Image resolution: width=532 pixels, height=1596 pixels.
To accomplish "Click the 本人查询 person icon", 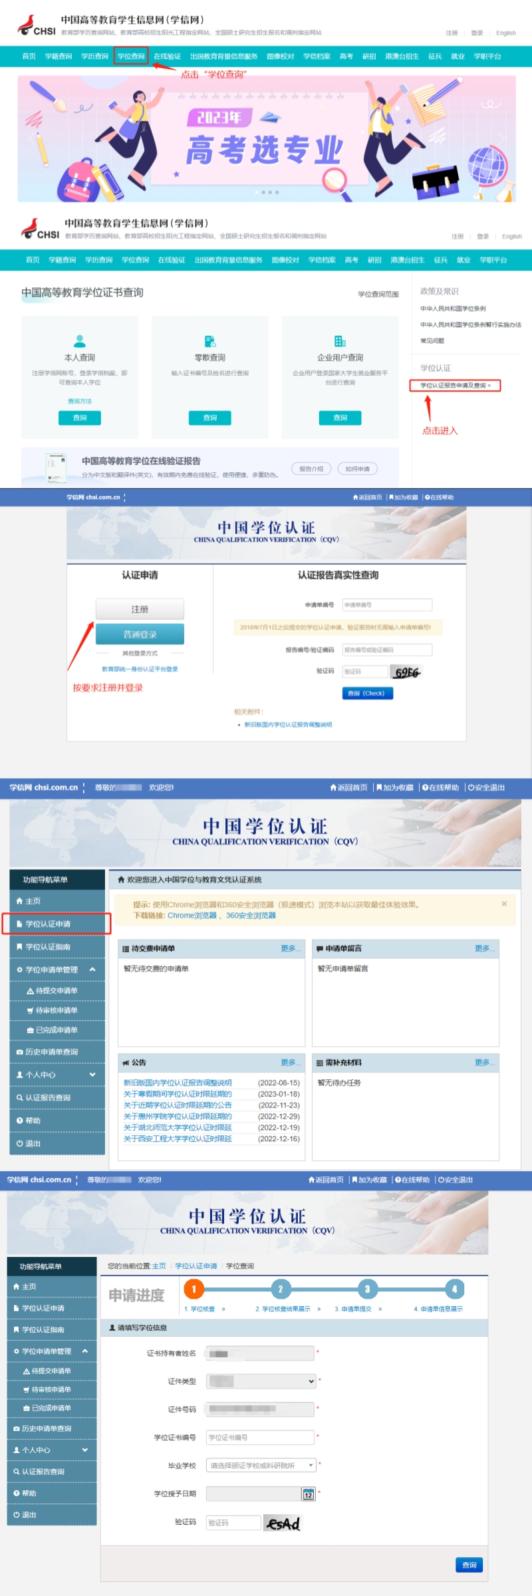I will [80, 341].
